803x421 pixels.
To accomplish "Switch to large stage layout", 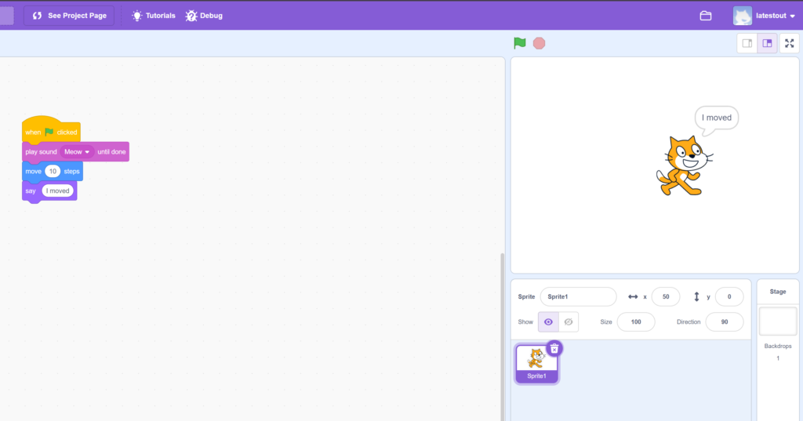I will pos(767,43).
